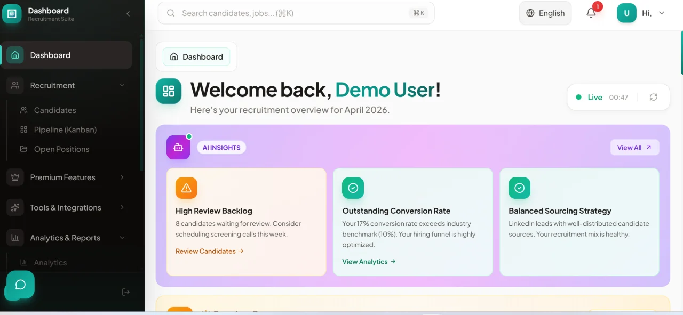Click the High Review Backlog heading
683x315 pixels.
[214, 211]
